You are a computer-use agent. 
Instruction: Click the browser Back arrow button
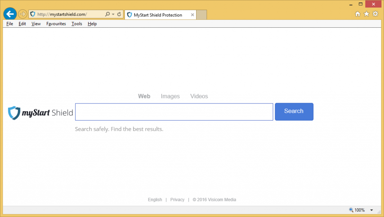click(x=10, y=14)
